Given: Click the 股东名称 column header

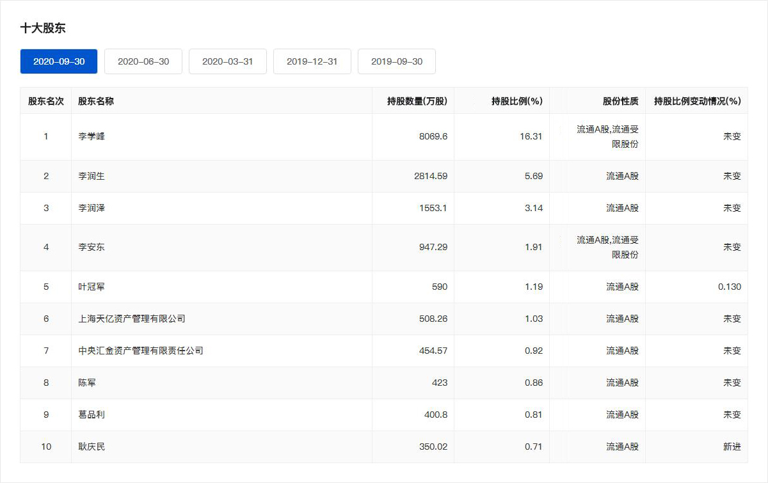Looking at the screenshot, I should (x=96, y=101).
